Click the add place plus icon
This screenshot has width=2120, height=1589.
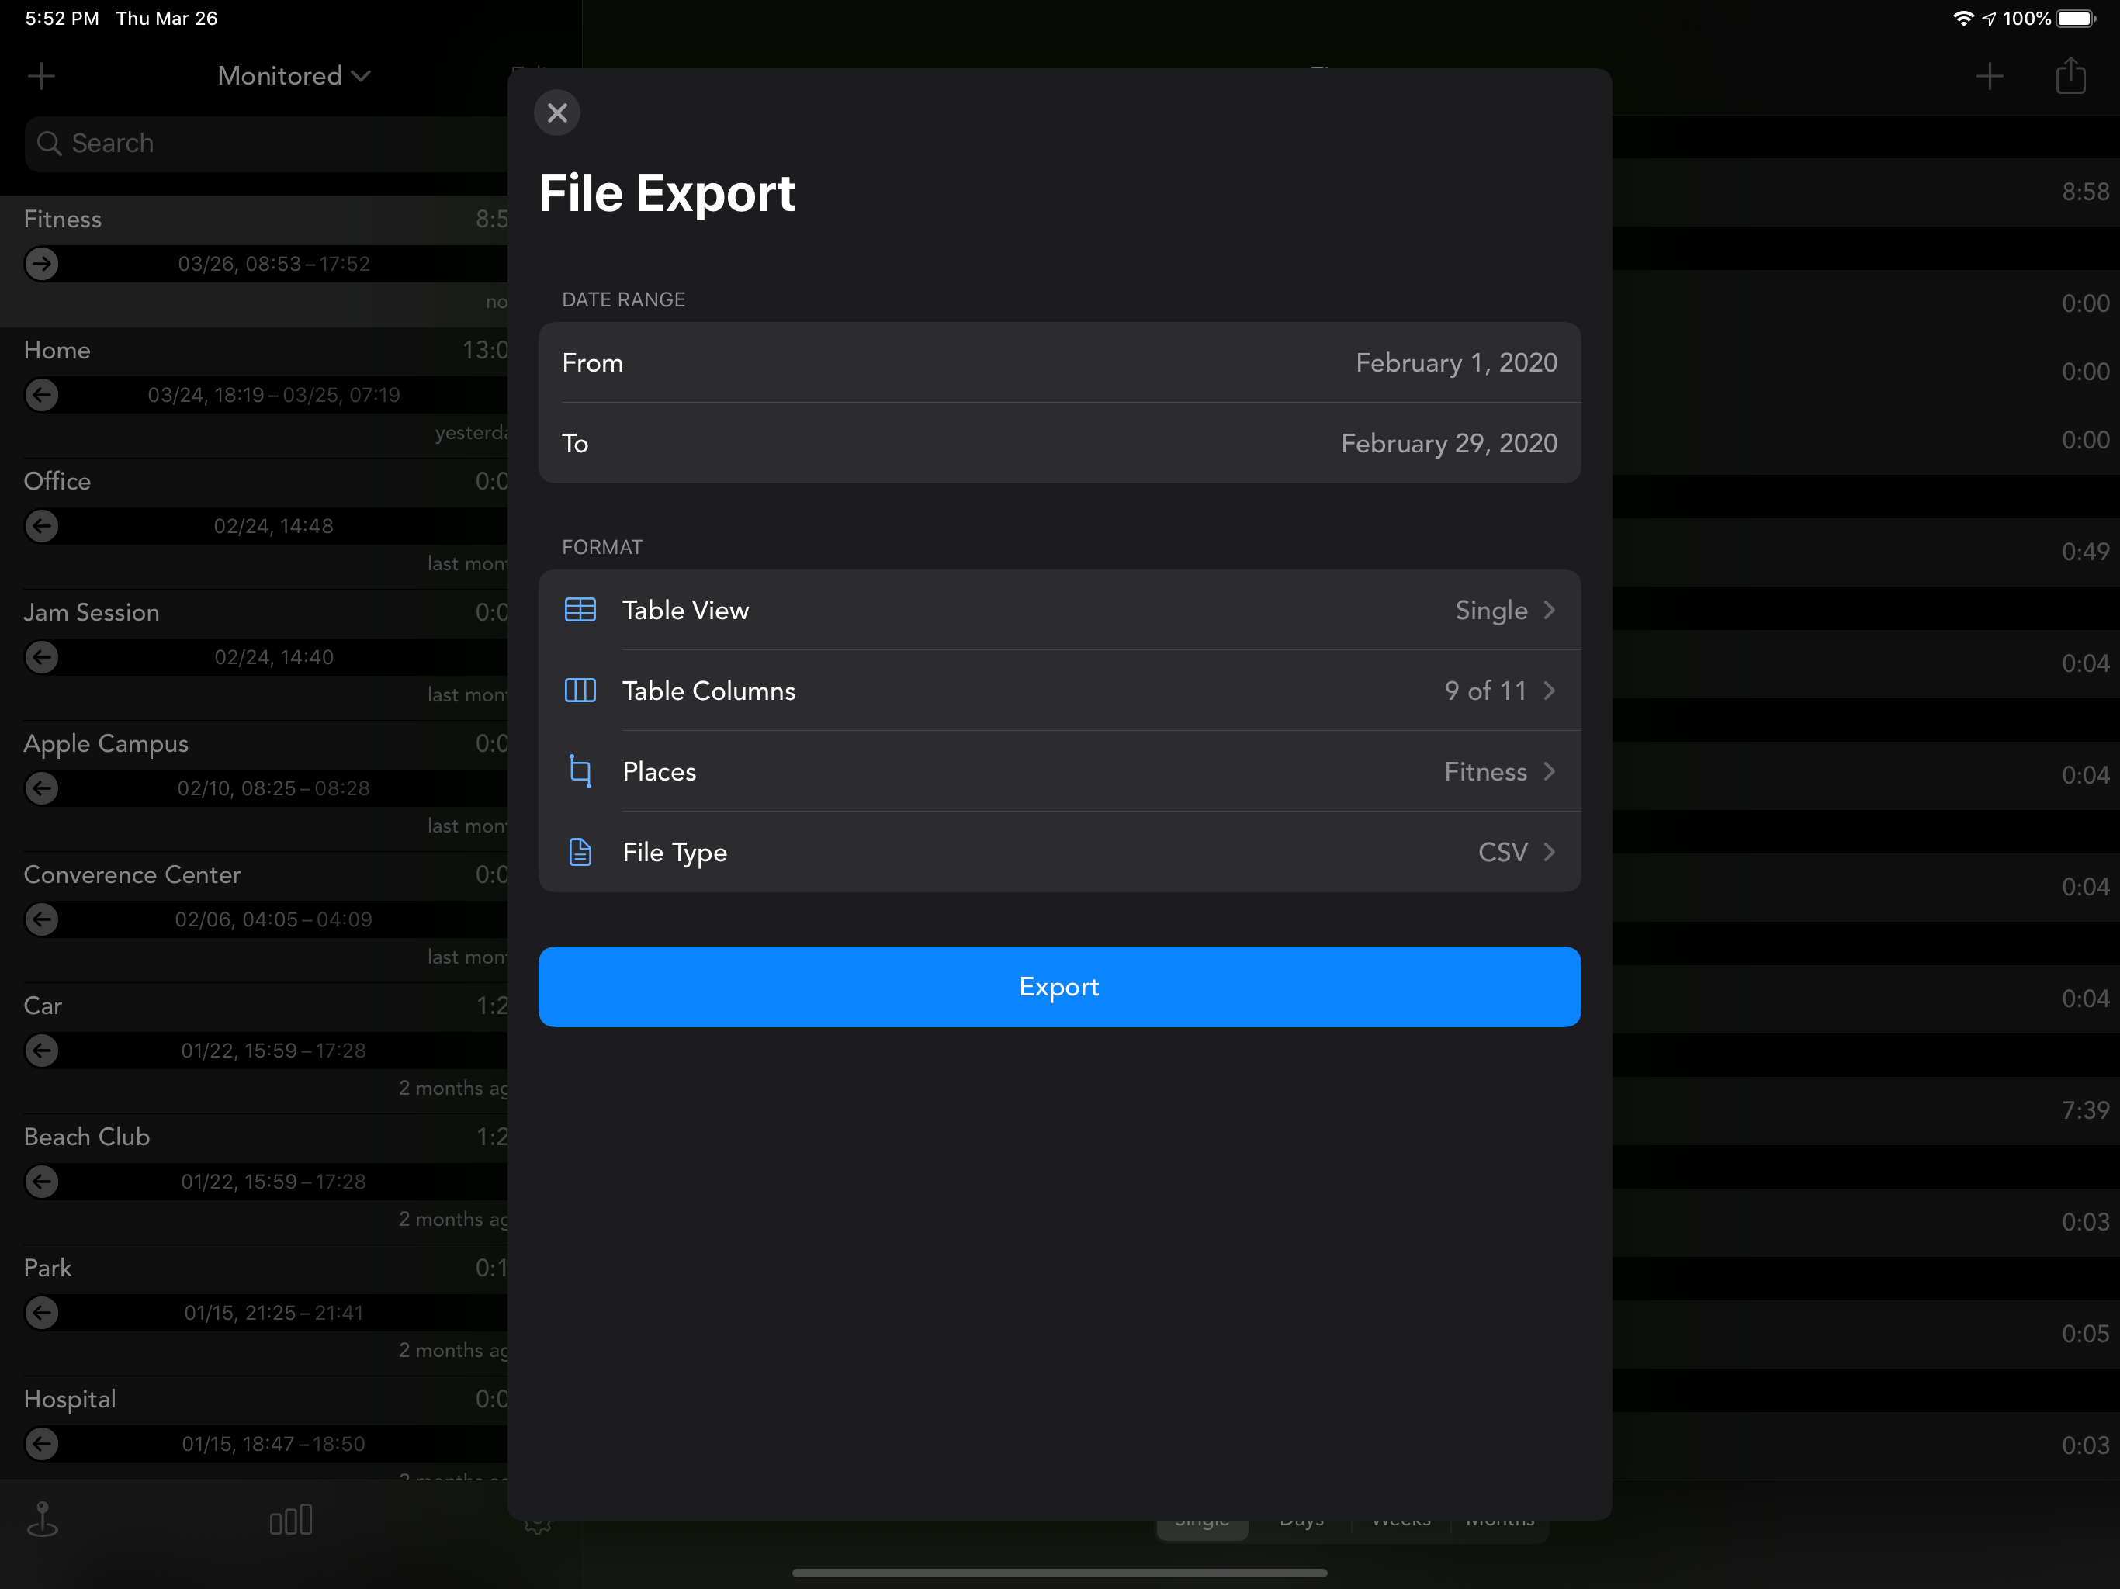pyautogui.click(x=41, y=76)
